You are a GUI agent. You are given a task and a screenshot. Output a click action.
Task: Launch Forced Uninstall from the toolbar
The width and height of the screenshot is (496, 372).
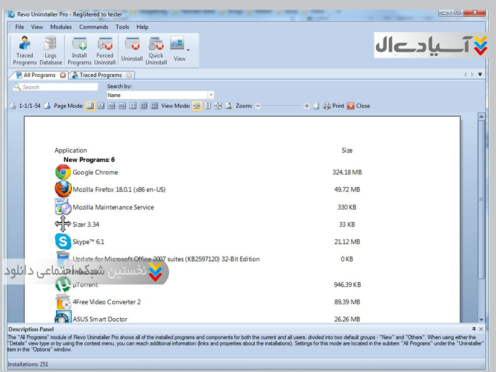[x=105, y=50]
